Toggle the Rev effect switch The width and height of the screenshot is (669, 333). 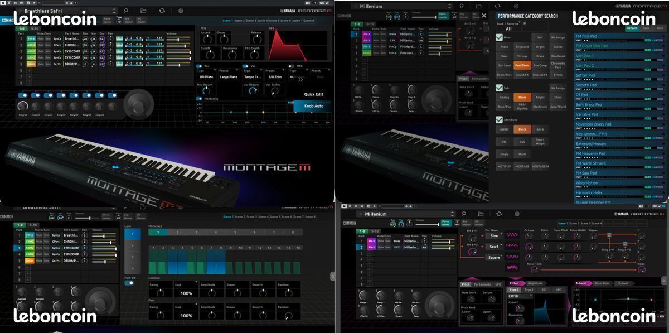(200, 66)
